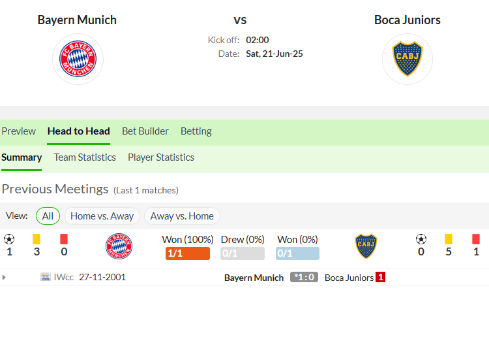The height and width of the screenshot is (341, 489).
Task: Open the Bet Builder tab
Action: (x=145, y=131)
